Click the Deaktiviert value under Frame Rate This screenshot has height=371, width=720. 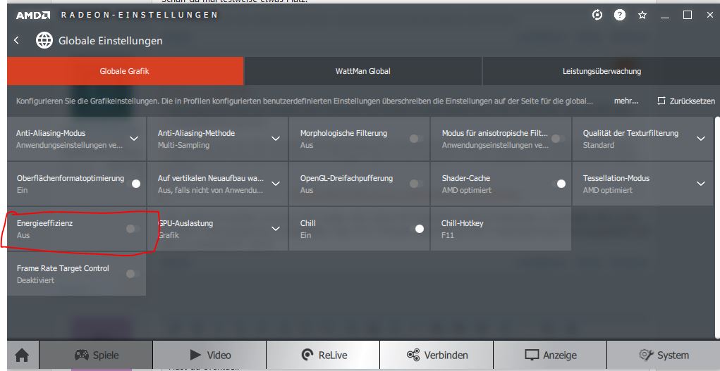(x=35, y=279)
